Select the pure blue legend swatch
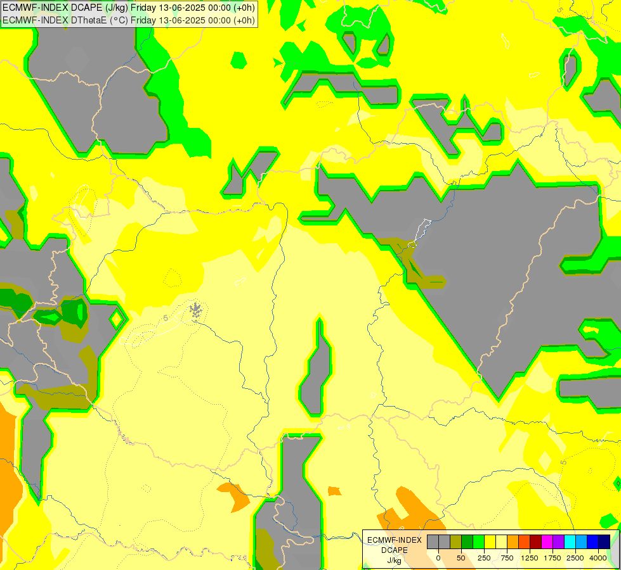Viewport: 621px width, 570px height. coord(592,542)
